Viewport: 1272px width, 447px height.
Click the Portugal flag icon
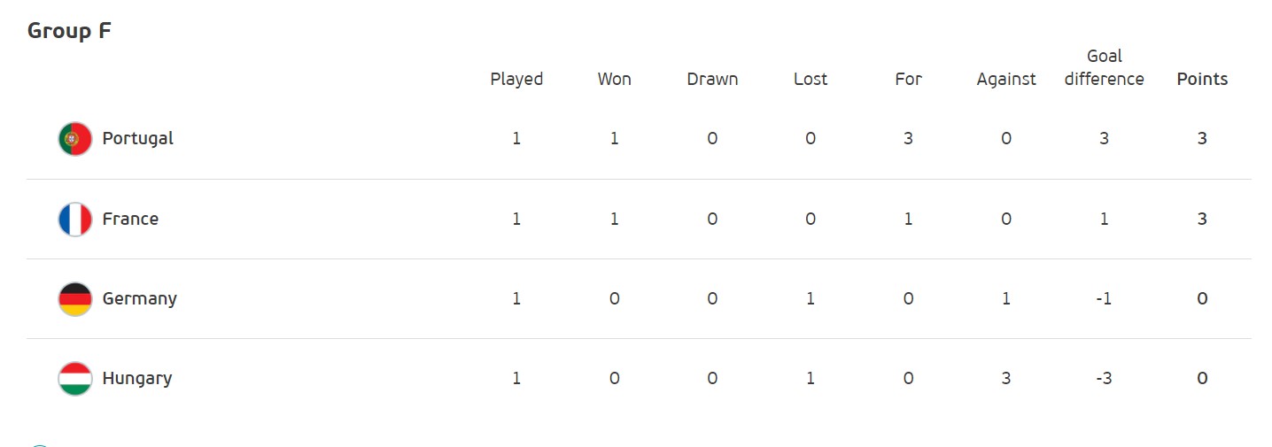pos(75,139)
